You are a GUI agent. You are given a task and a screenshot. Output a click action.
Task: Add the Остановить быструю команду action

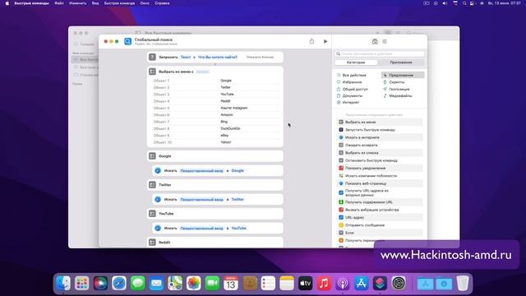click(x=380, y=160)
